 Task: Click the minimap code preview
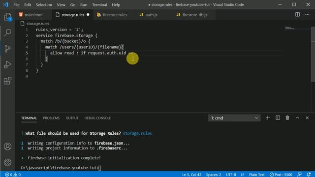(x=290, y=29)
